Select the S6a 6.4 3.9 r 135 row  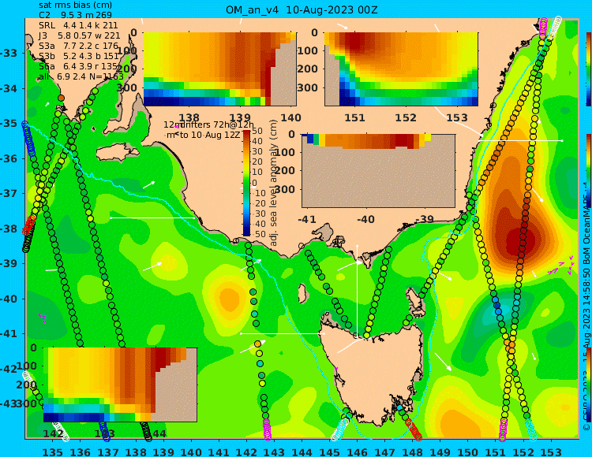78,67
